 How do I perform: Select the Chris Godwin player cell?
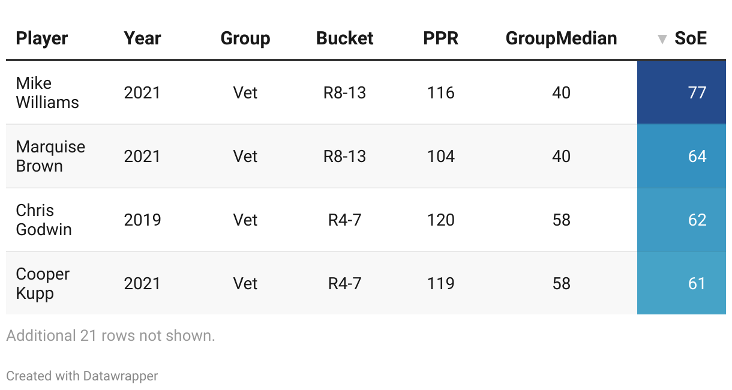[x=44, y=220]
